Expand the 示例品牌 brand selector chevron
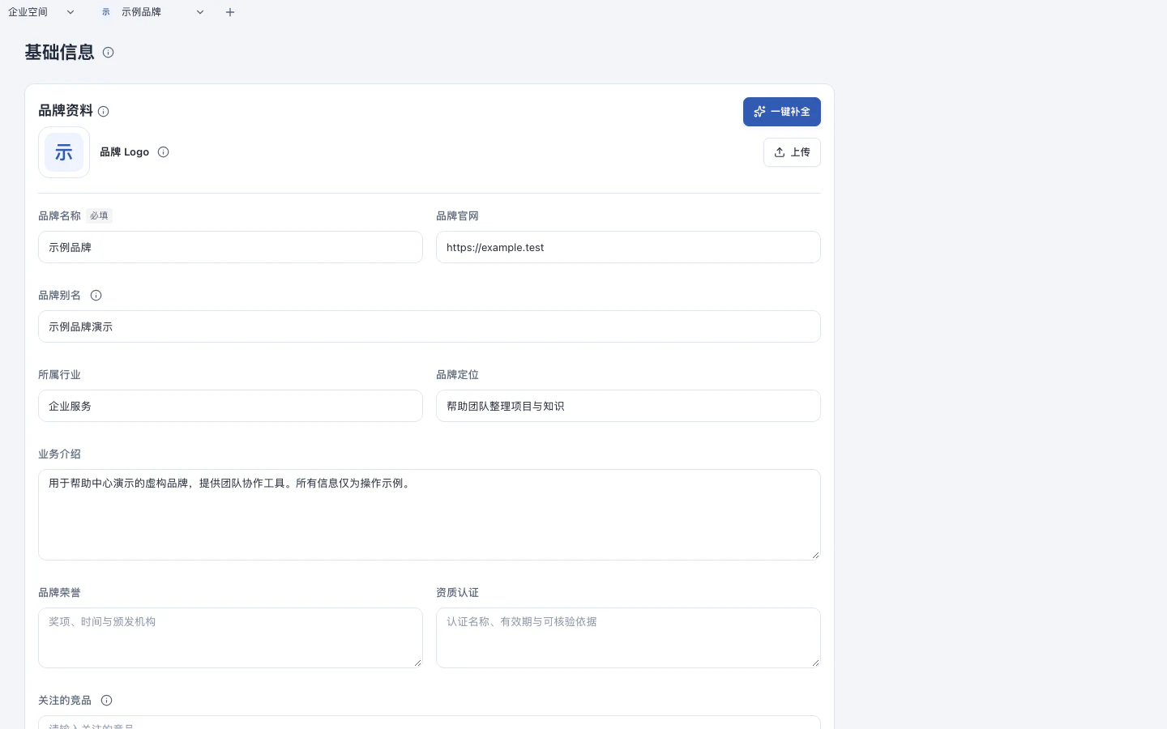The width and height of the screenshot is (1167, 729). tap(200, 12)
